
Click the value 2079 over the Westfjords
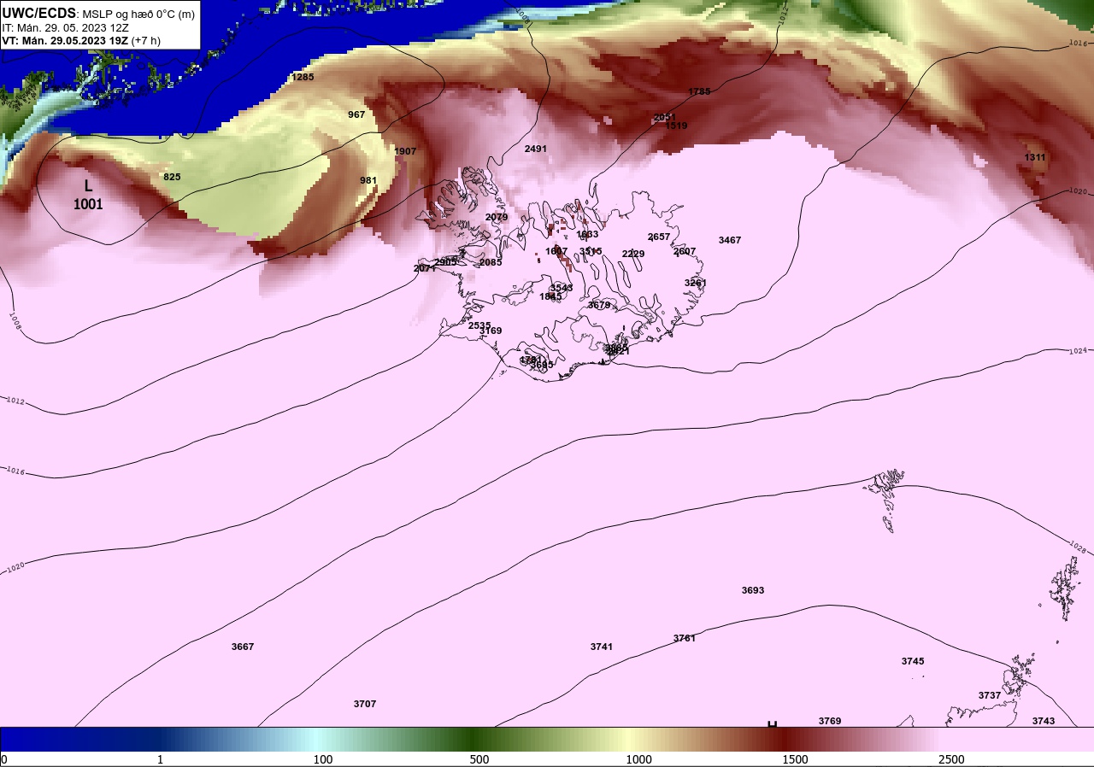pyautogui.click(x=497, y=217)
